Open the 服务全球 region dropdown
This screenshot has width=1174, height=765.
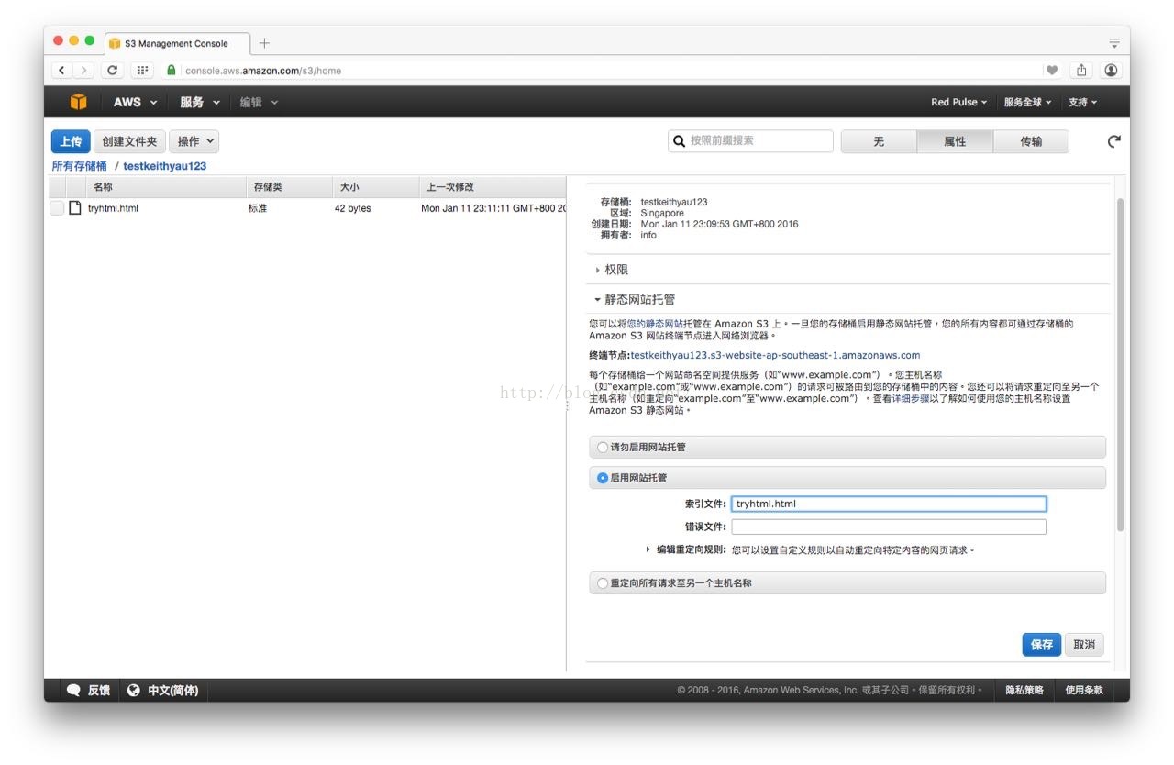[1027, 102]
